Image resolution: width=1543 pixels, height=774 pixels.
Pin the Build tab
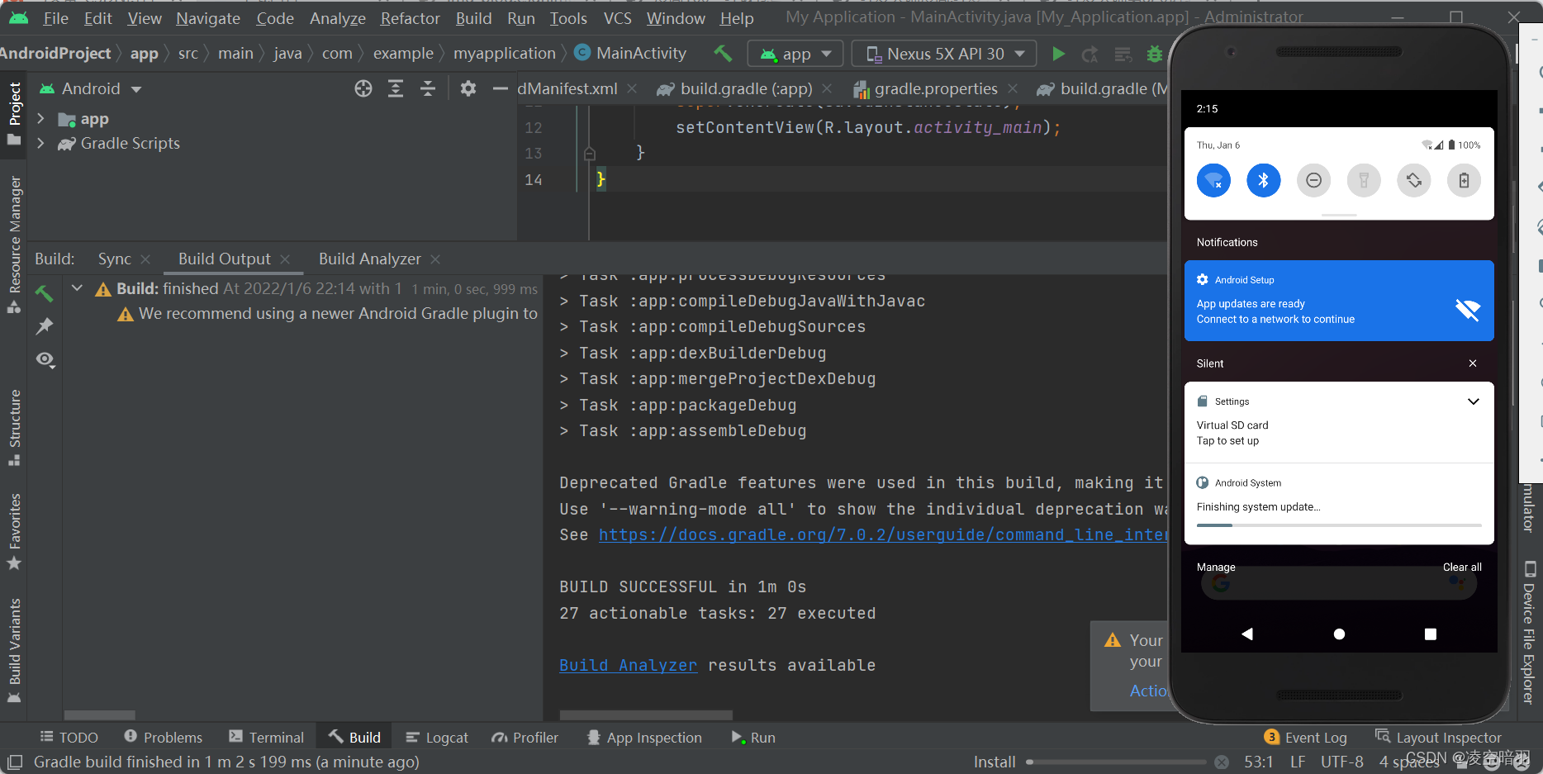tap(45, 326)
